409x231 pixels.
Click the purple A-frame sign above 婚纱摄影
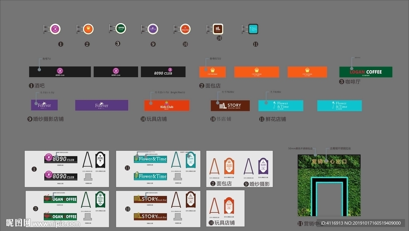(248, 166)
